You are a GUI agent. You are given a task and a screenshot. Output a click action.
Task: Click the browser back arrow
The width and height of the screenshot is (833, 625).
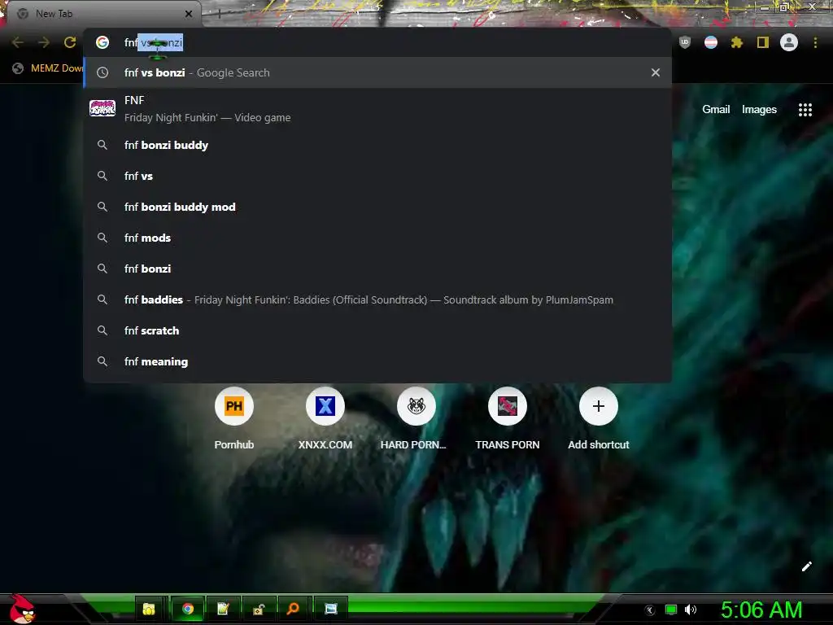coord(18,42)
